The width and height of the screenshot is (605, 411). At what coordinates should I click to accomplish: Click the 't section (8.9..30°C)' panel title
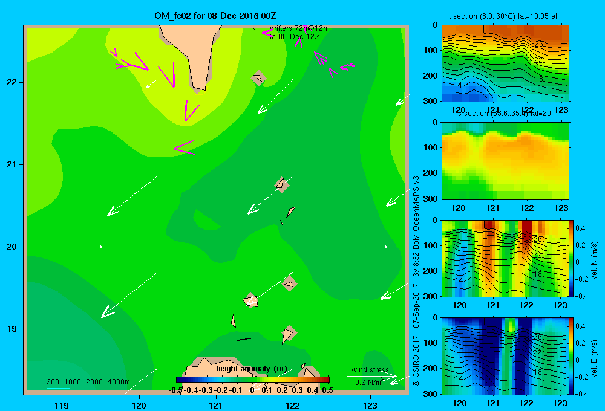click(503, 16)
